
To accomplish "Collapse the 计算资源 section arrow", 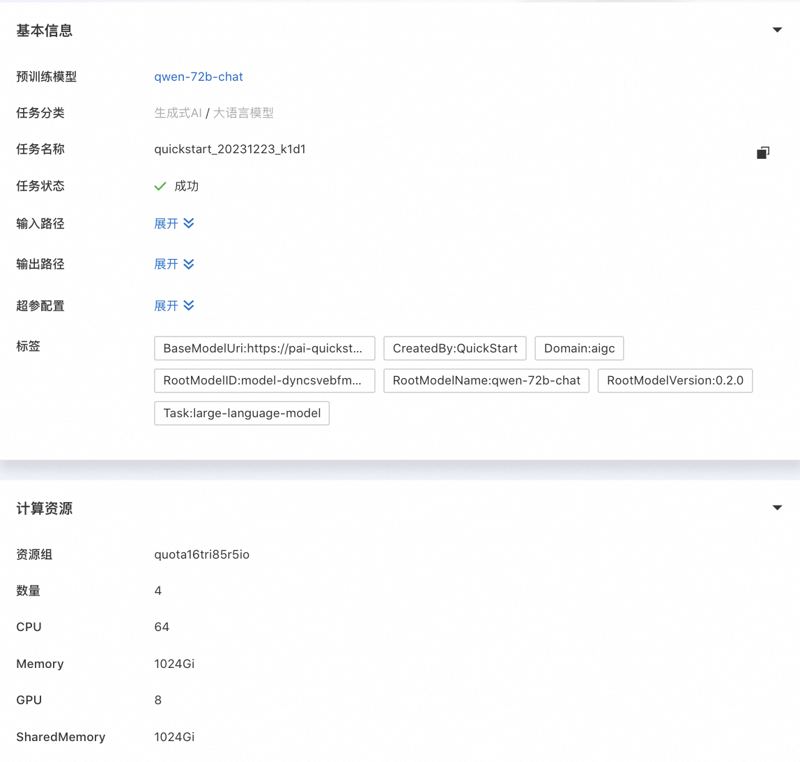I will (777, 508).
